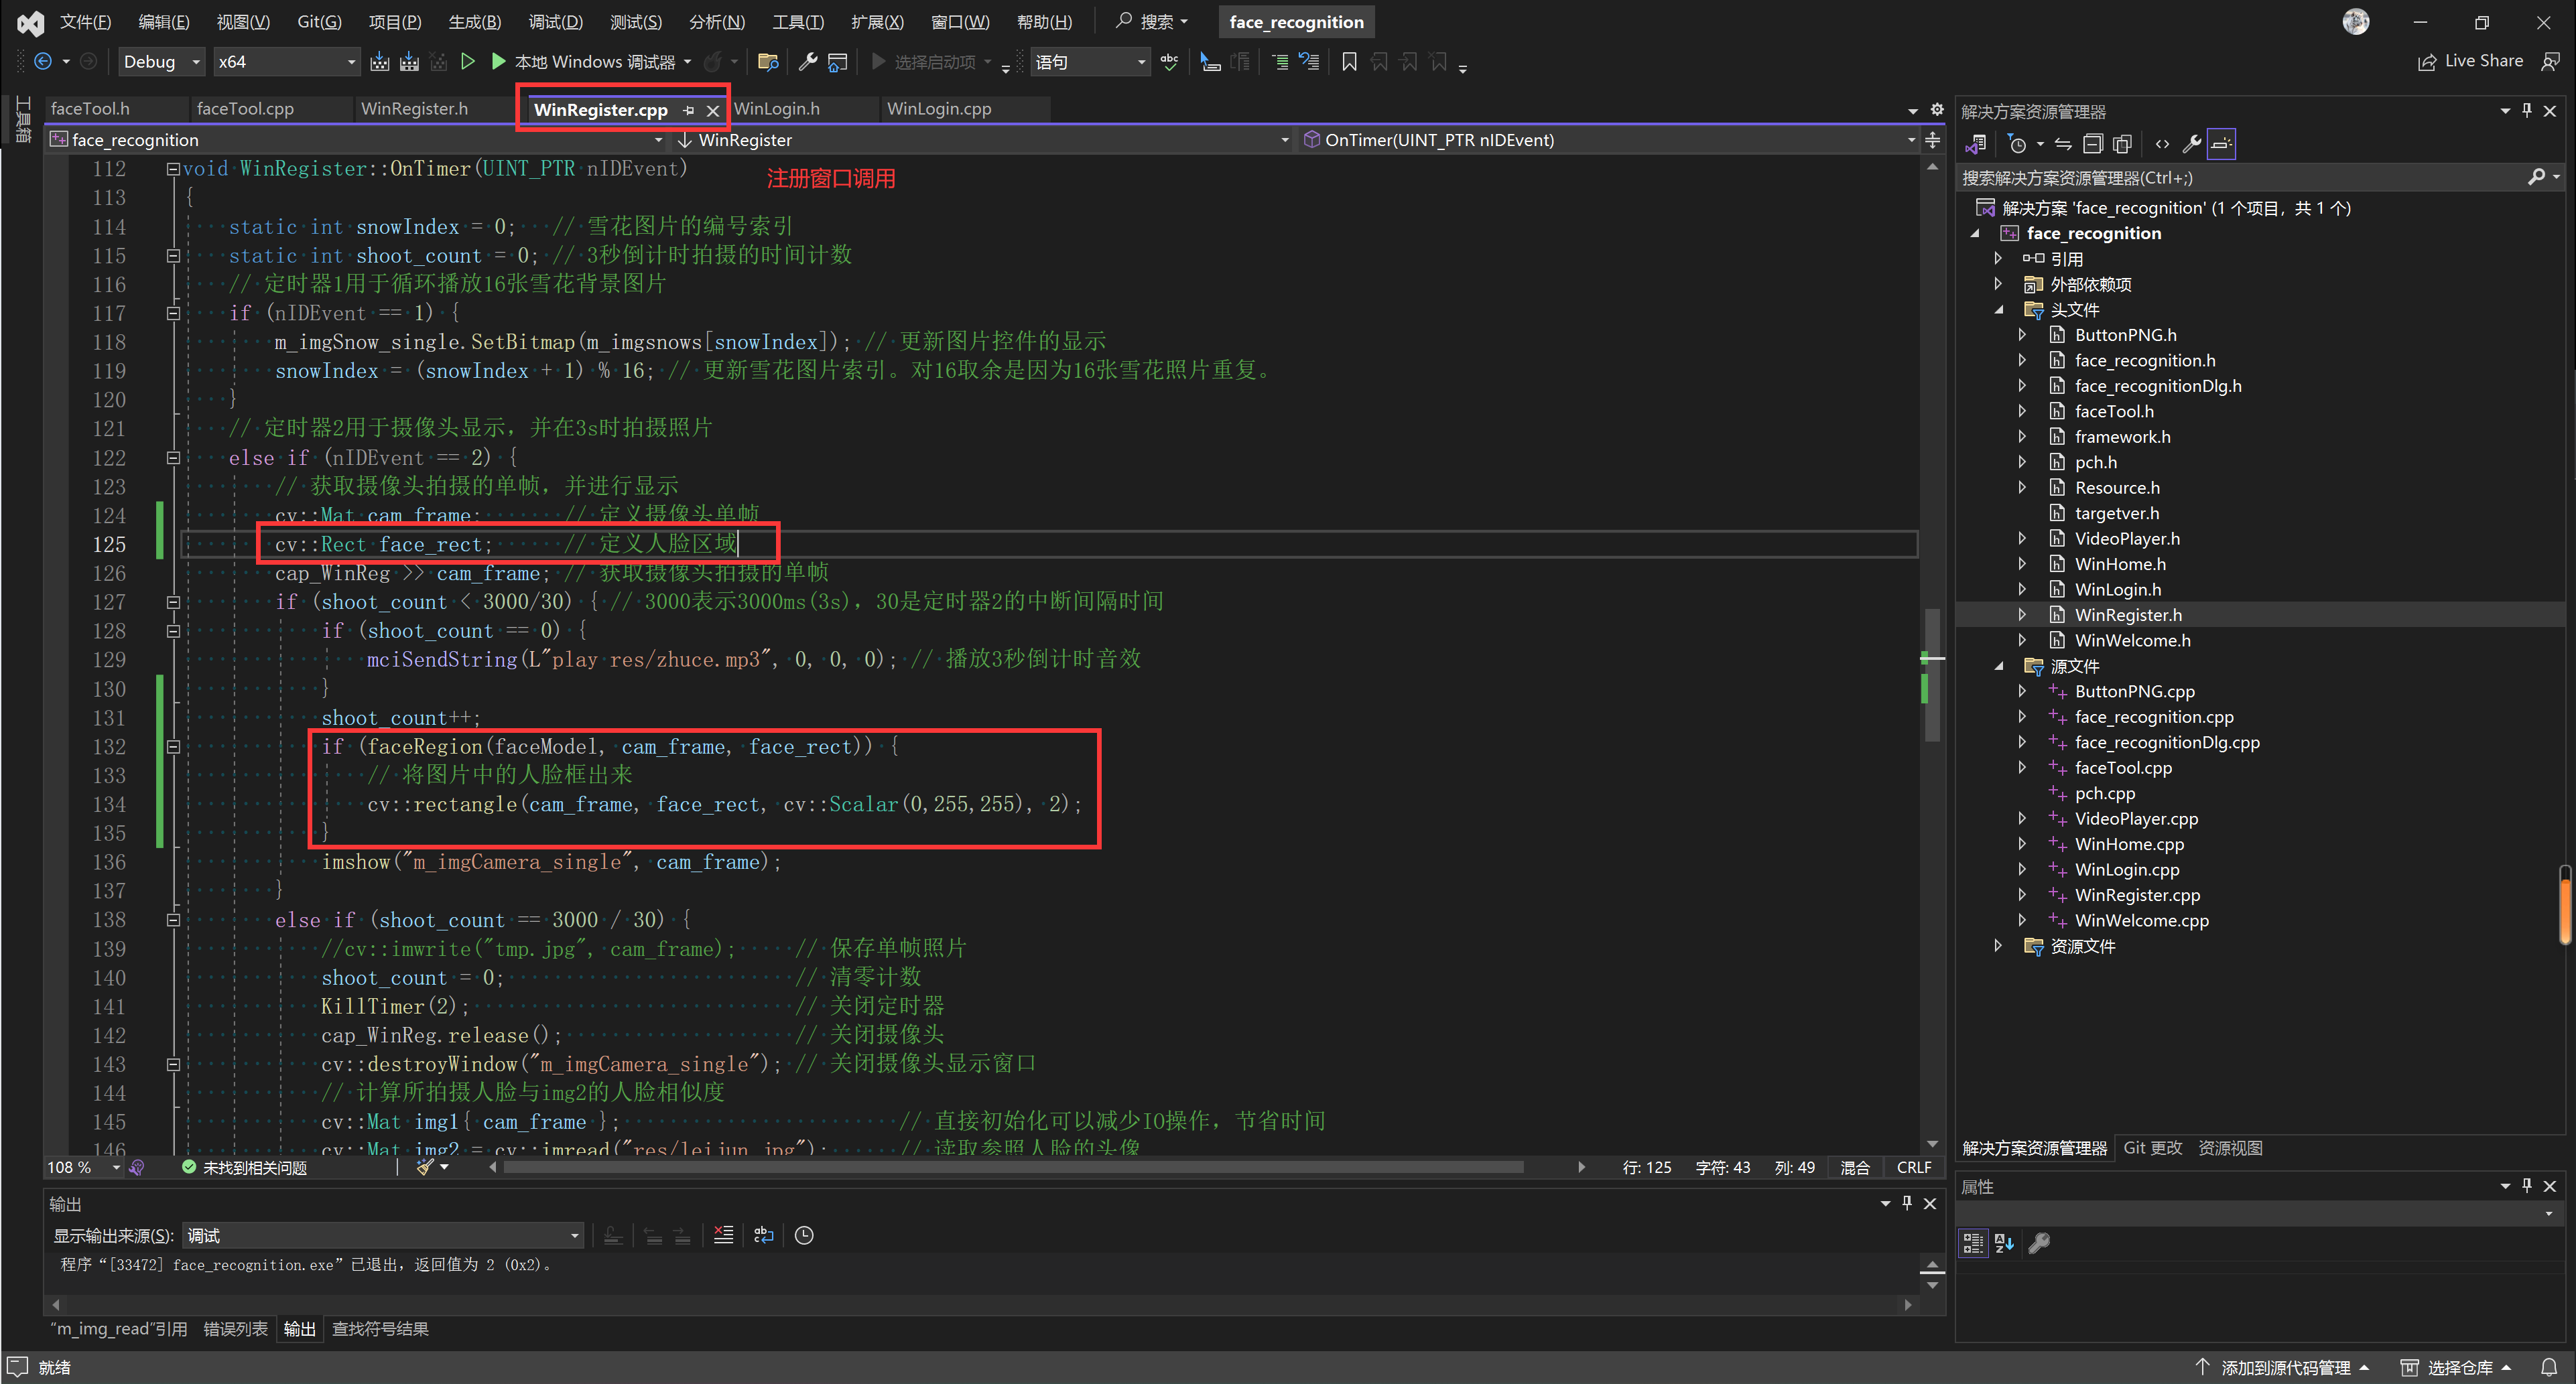
Task: Click the bookmark toggle icon in the toolbar
Action: pos(1349,62)
